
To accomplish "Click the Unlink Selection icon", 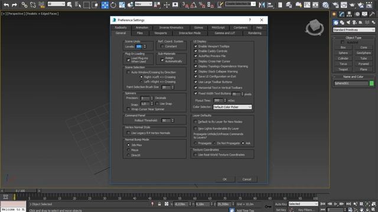I will pyautogui.click(x=33, y=5).
